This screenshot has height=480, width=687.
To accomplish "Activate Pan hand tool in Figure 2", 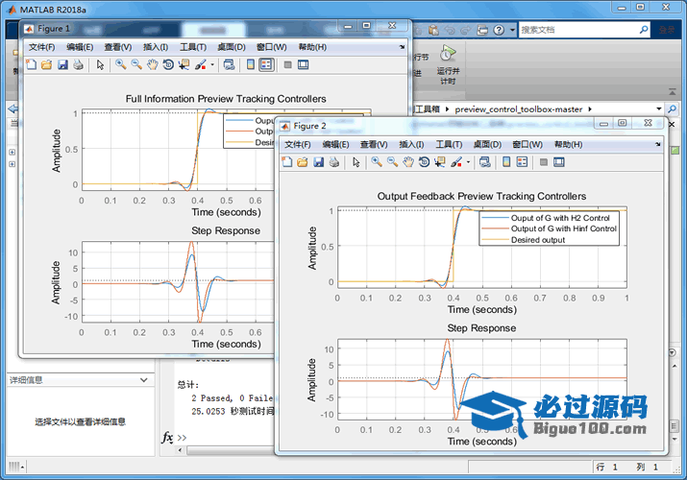I will [x=408, y=162].
